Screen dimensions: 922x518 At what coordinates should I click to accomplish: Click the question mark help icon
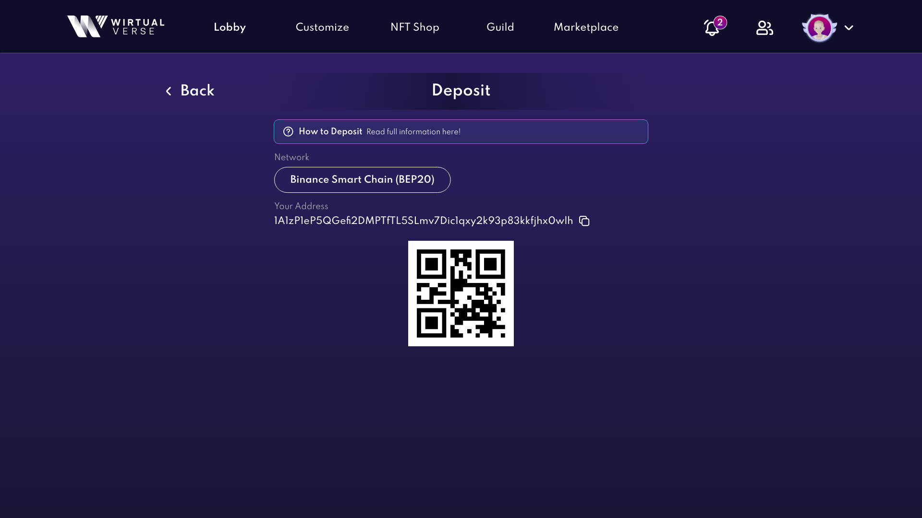click(x=288, y=132)
